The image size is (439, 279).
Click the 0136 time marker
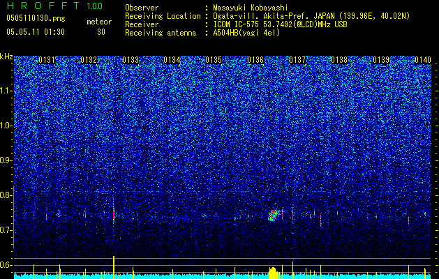(x=255, y=60)
